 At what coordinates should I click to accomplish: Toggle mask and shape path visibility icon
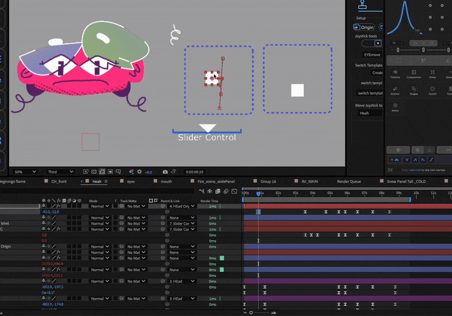102,172
